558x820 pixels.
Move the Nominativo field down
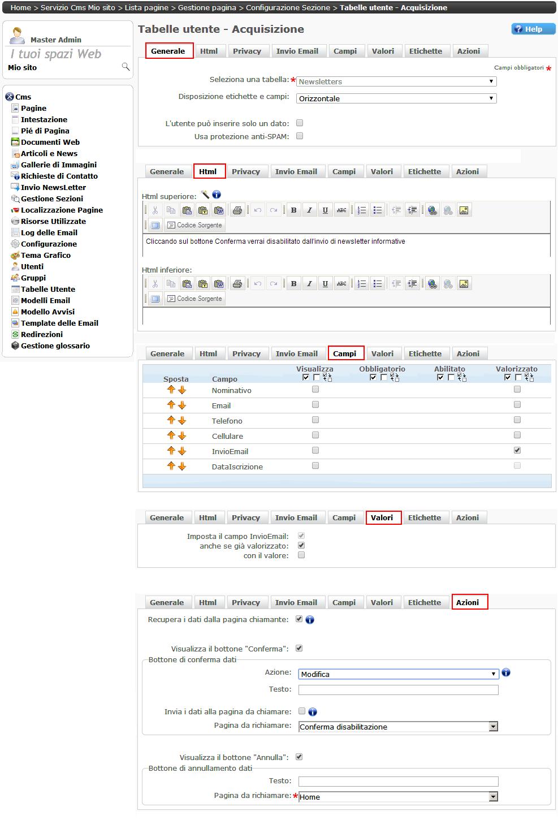182,390
